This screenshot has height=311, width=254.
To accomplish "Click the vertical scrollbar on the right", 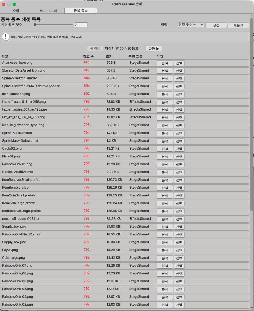I will (x=252, y=113).
